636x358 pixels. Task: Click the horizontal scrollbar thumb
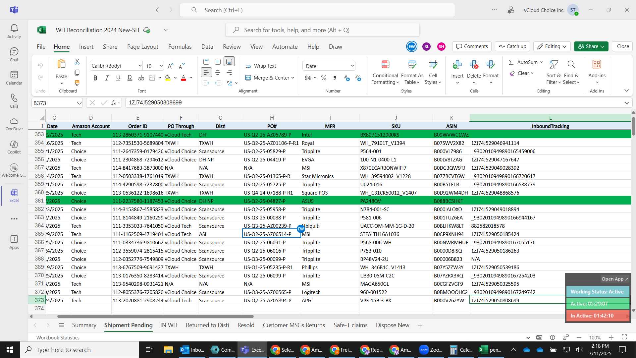tap(155, 317)
